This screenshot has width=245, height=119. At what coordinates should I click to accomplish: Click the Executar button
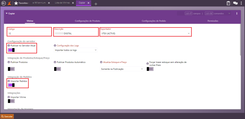point(7,116)
